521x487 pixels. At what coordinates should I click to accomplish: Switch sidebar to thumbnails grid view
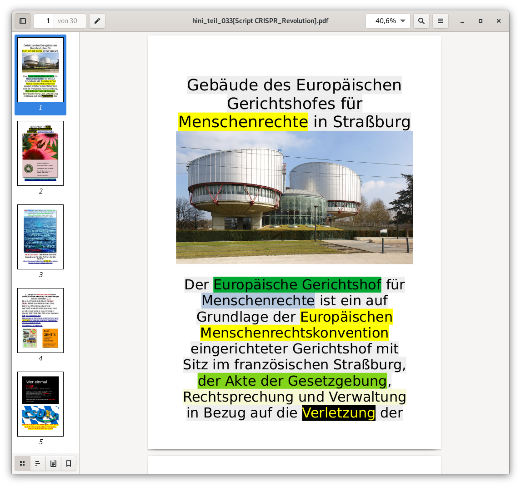click(x=22, y=463)
